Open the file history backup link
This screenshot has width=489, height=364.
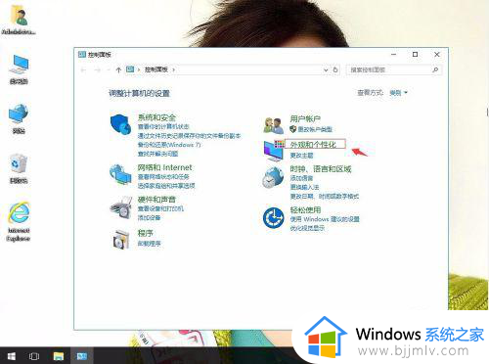[189, 136]
